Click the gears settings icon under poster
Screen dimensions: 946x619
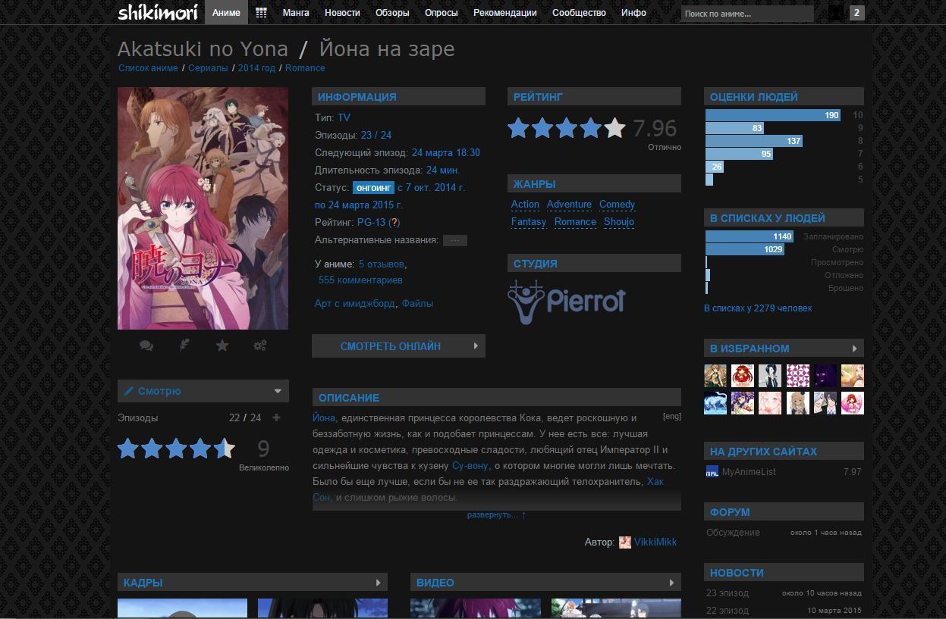click(260, 345)
